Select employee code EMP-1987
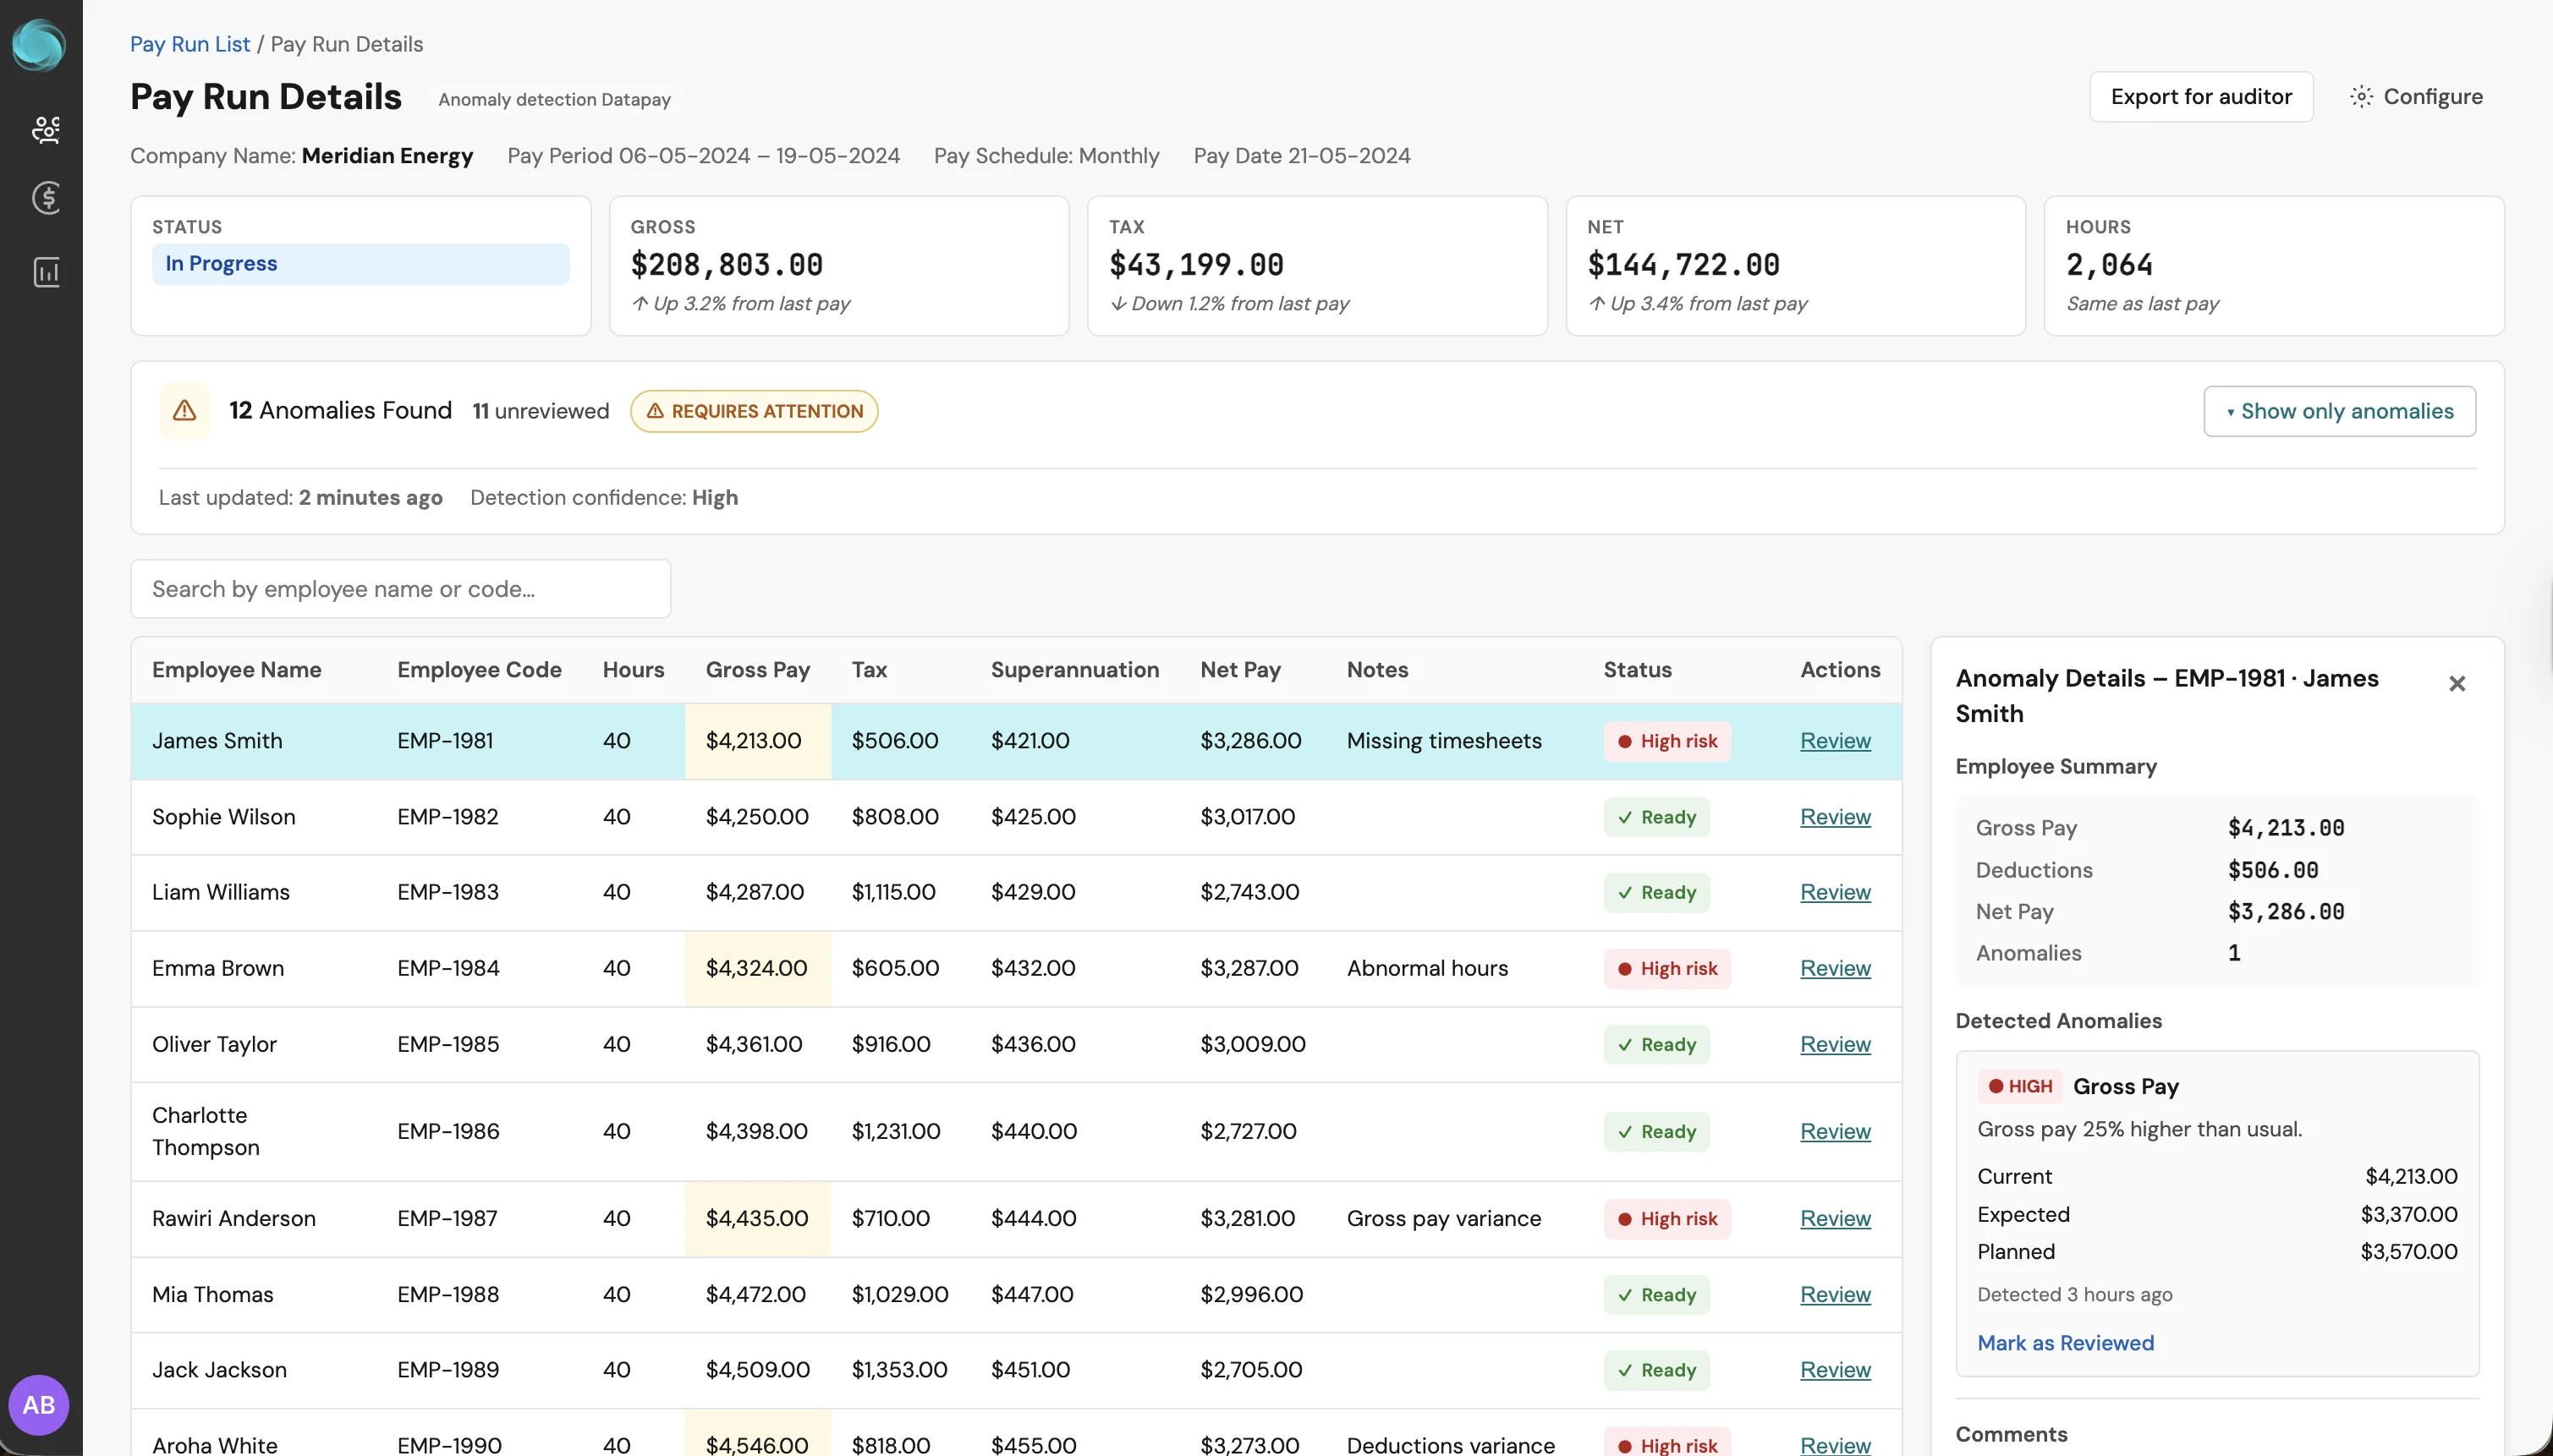 coord(446,1218)
